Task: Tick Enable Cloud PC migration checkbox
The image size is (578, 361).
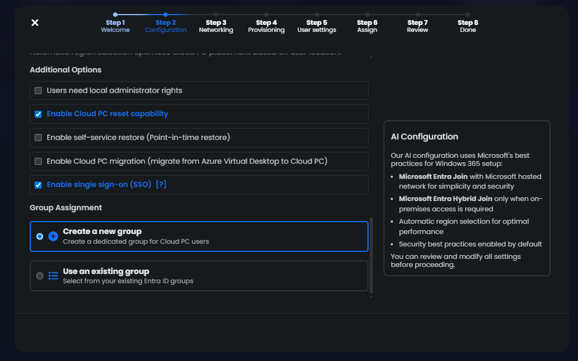Action: click(x=38, y=161)
